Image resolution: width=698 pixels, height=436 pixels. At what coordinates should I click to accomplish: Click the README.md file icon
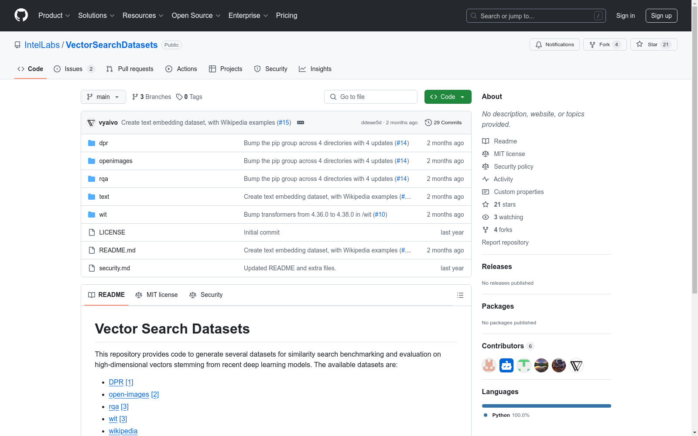[x=92, y=250]
